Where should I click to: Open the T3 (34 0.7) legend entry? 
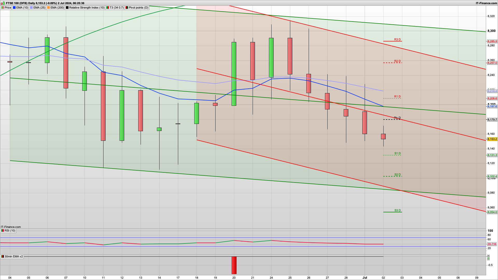click(115, 8)
